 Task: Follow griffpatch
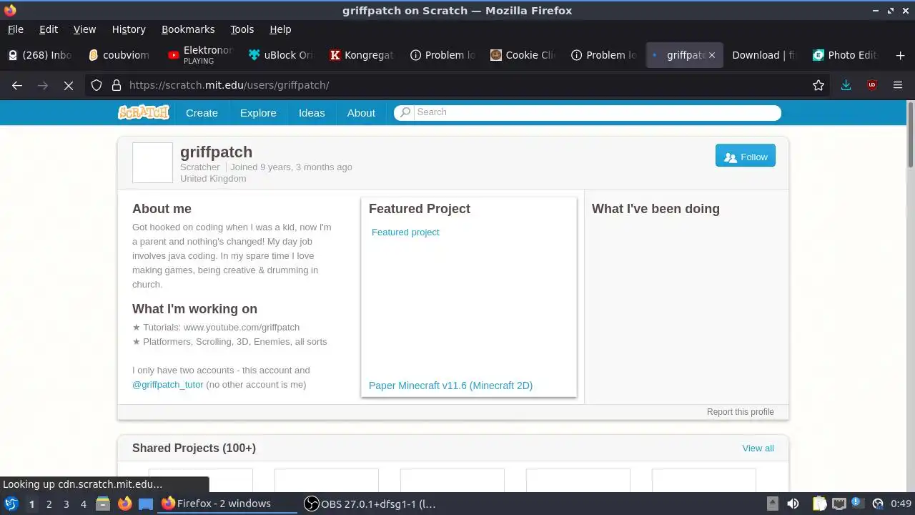coord(745,157)
